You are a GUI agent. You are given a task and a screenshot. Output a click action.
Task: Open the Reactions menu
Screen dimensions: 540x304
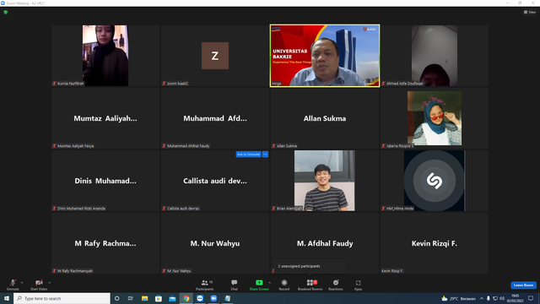[x=336, y=285]
